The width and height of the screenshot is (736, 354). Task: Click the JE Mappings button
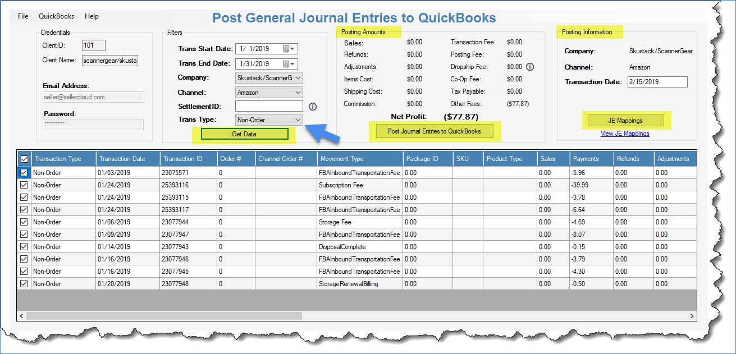[625, 121]
